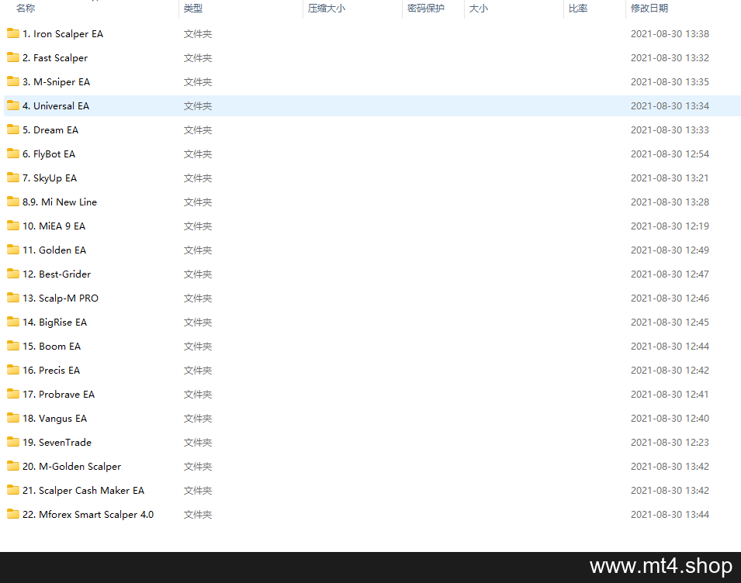Click folder icon of 1. Iron Scalper EA

click(x=13, y=33)
